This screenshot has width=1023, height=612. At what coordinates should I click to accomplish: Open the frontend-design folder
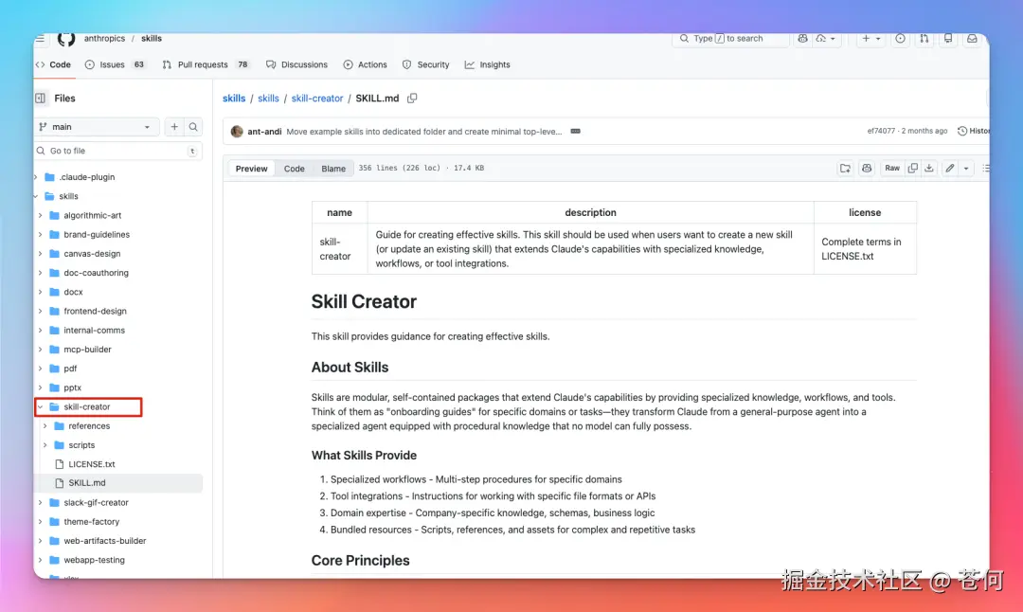(96, 312)
